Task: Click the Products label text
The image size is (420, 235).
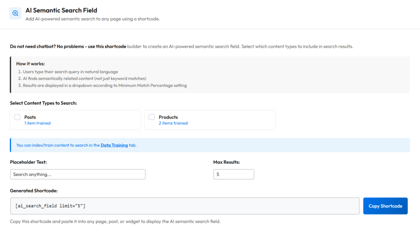Action: click(168, 117)
